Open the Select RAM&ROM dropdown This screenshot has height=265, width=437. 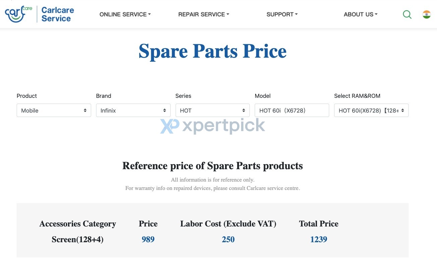[371, 110]
